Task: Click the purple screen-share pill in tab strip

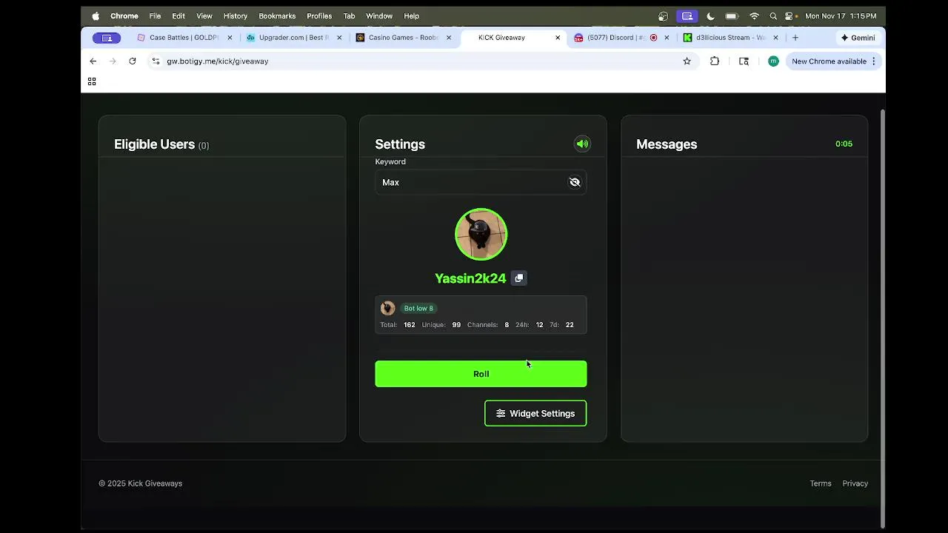Action: coord(107,38)
